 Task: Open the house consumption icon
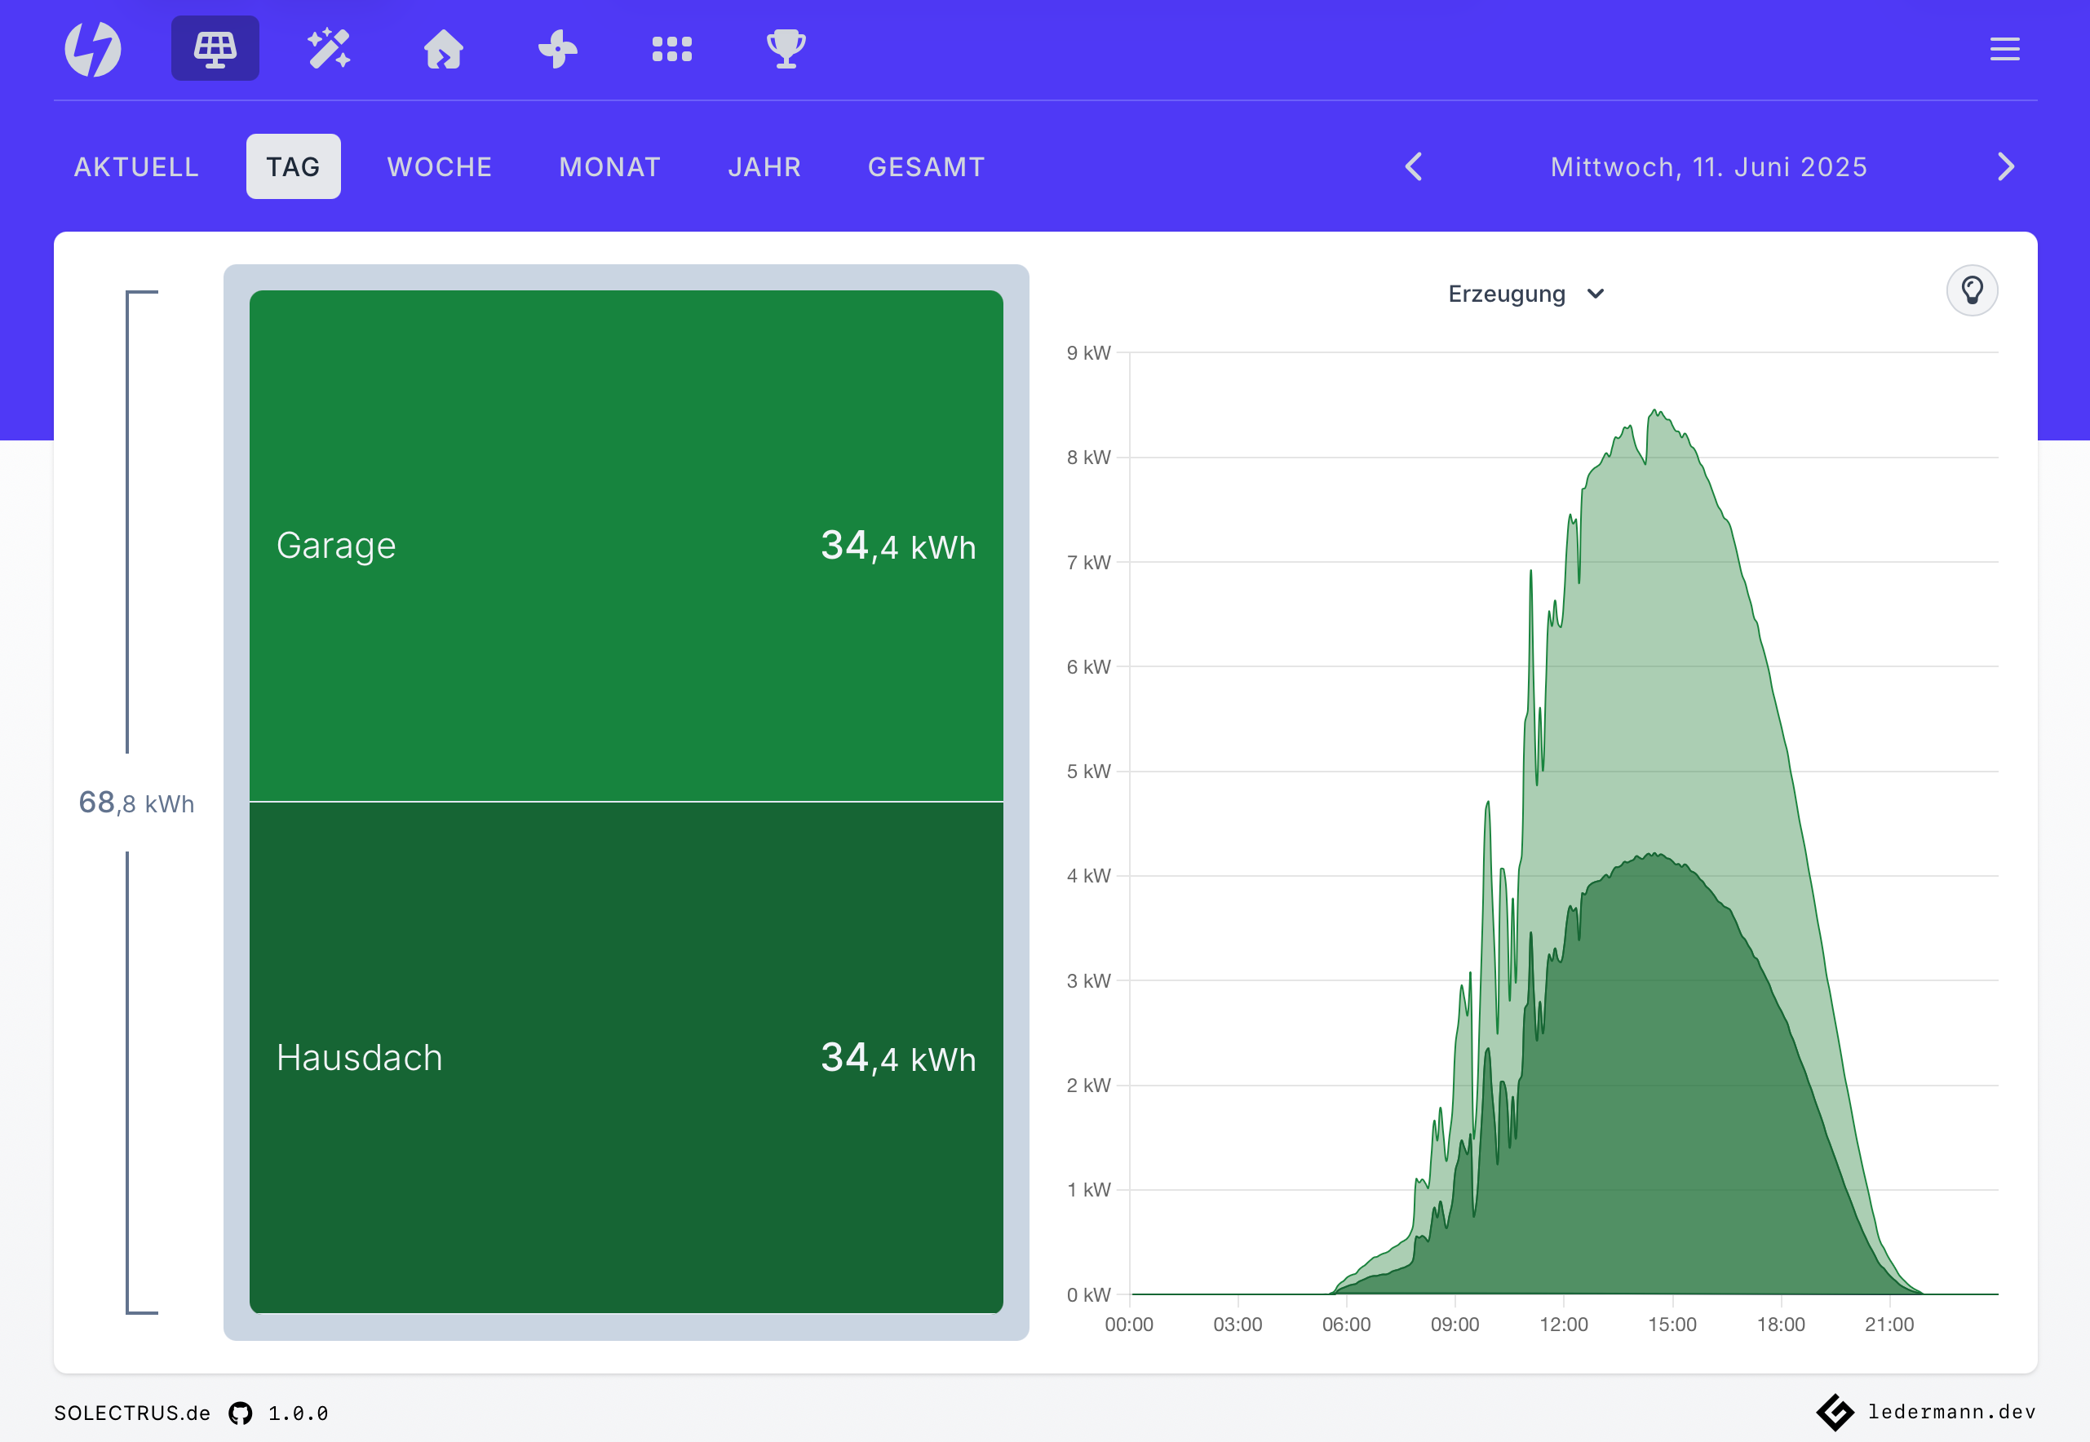tap(444, 49)
